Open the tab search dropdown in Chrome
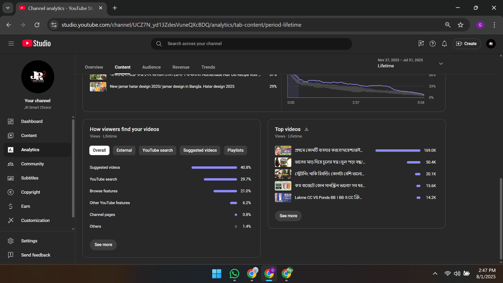The width and height of the screenshot is (503, 283). pos(8,8)
